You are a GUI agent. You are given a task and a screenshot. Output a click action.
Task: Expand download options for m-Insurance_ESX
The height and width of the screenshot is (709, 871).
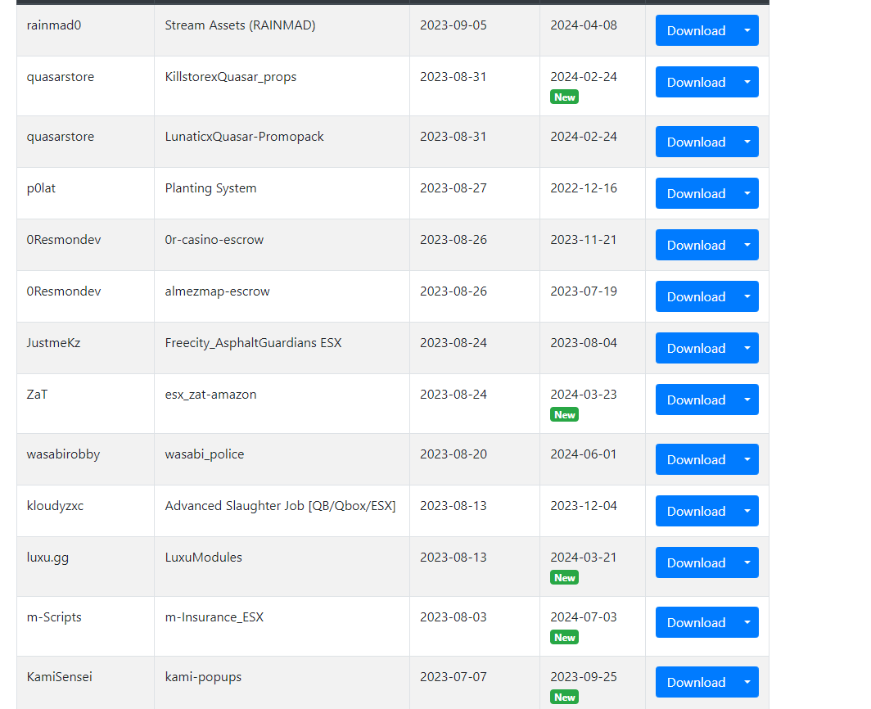747,622
